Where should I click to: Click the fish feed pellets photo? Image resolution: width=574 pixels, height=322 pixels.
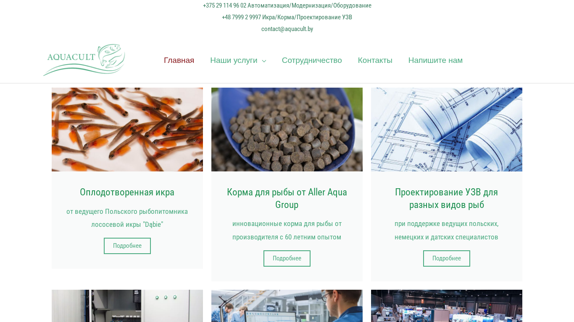point(287,130)
